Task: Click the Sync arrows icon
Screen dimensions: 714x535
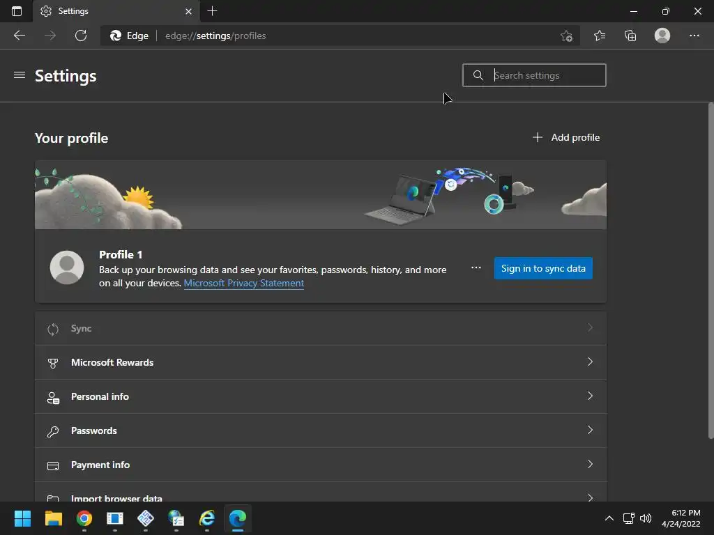Action: tap(53, 329)
